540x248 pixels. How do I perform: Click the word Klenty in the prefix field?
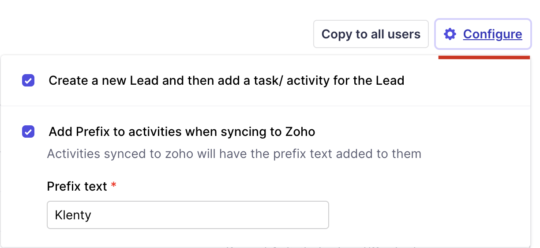(73, 215)
